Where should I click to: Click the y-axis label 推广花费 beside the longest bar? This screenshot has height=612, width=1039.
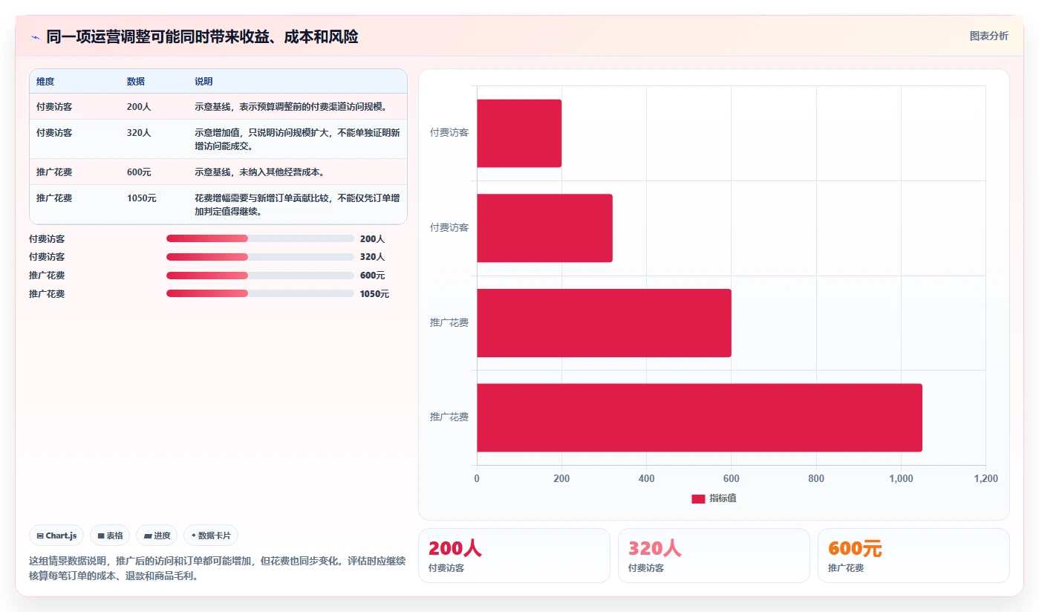449,417
